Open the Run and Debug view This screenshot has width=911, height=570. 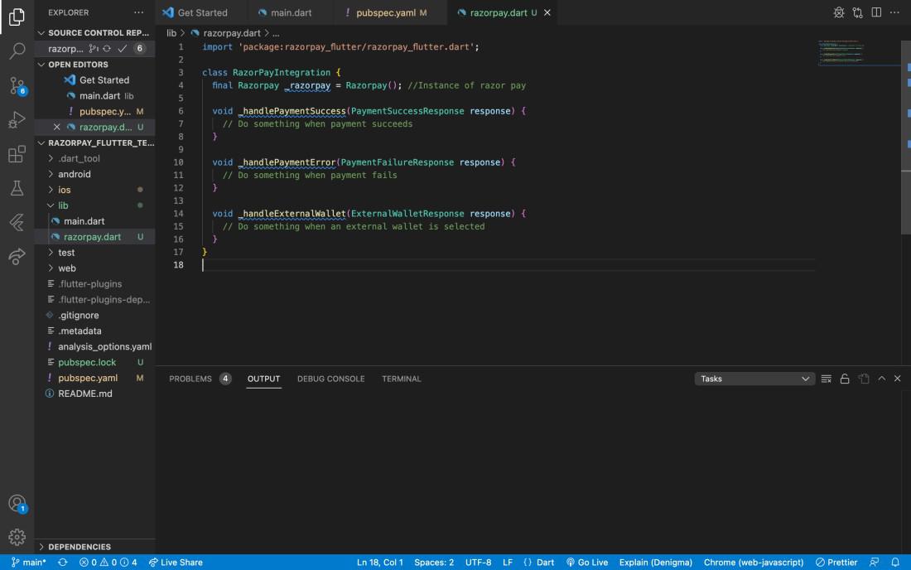click(x=17, y=120)
